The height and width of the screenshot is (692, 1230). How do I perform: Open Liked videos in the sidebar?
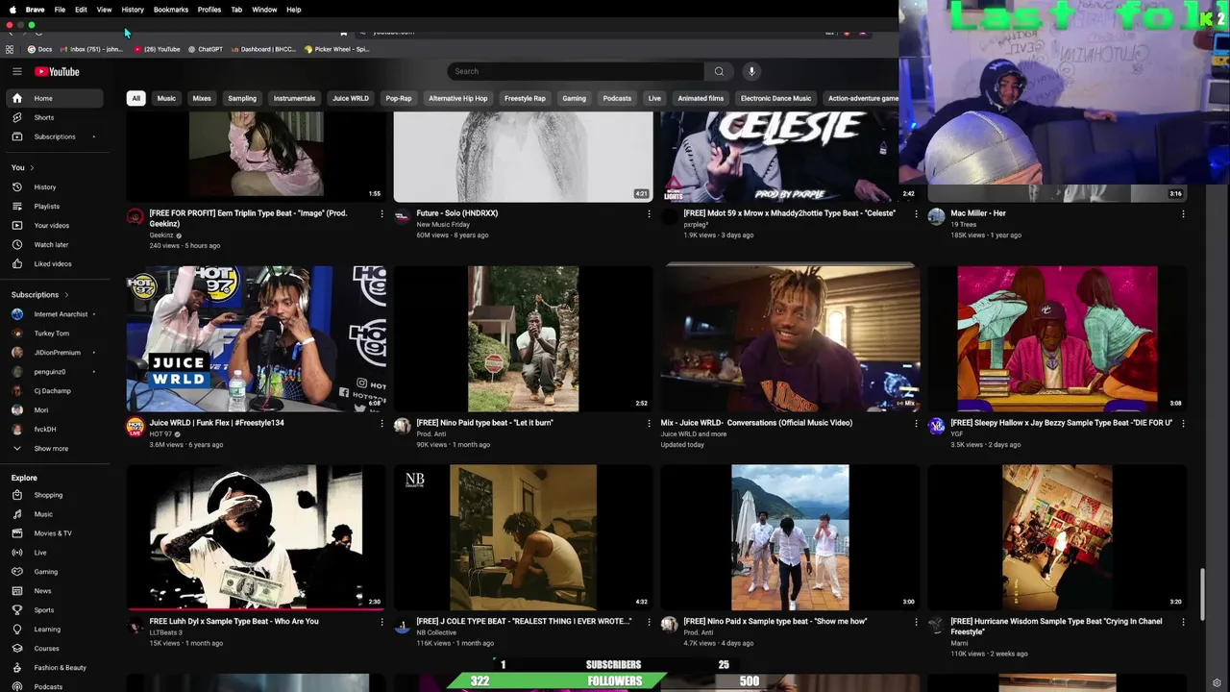54,263
